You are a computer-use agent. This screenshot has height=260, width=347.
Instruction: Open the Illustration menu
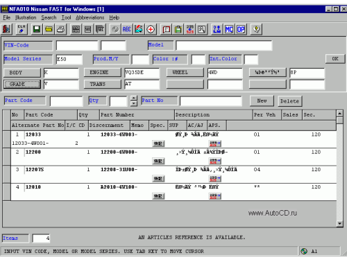(26, 17)
